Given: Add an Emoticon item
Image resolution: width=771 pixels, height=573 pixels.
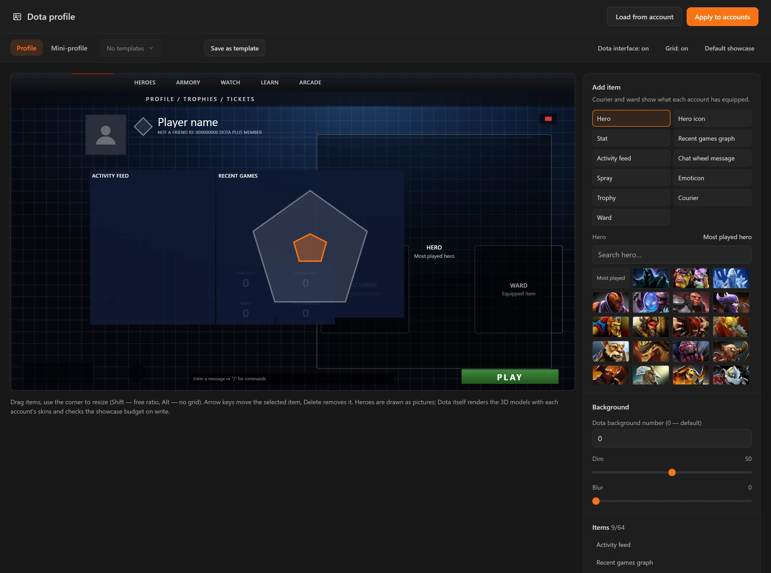Looking at the screenshot, I should coord(712,178).
